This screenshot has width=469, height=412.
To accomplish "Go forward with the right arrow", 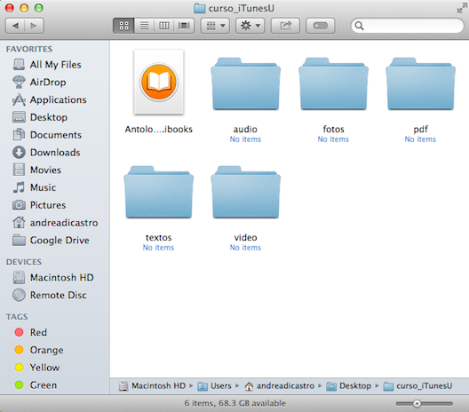I will (x=34, y=26).
